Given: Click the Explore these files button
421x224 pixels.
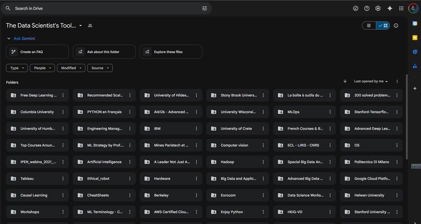Looking at the screenshot, I should click(171, 52).
